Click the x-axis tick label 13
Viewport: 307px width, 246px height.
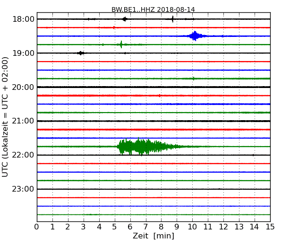[x=239, y=227]
